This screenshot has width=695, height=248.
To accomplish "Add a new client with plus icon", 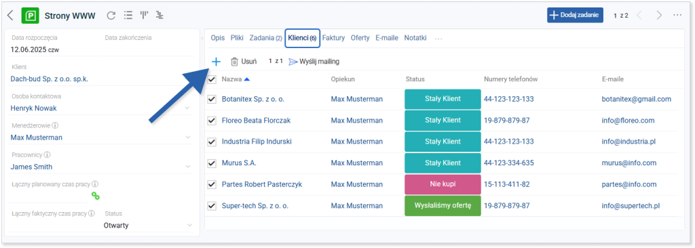I will (x=216, y=62).
